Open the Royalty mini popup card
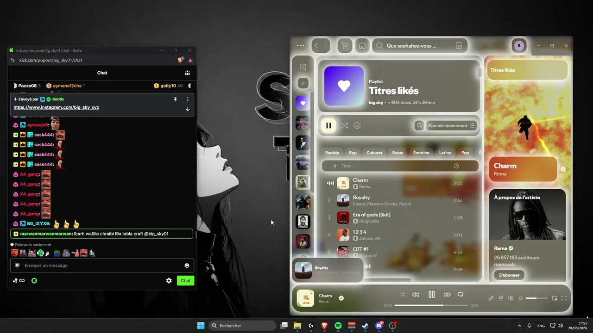This screenshot has height=333, width=593. click(x=327, y=270)
